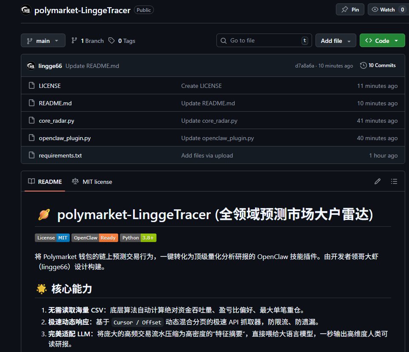This screenshot has width=409, height=352.
Task: Click the Public visibility label
Action: click(x=144, y=10)
